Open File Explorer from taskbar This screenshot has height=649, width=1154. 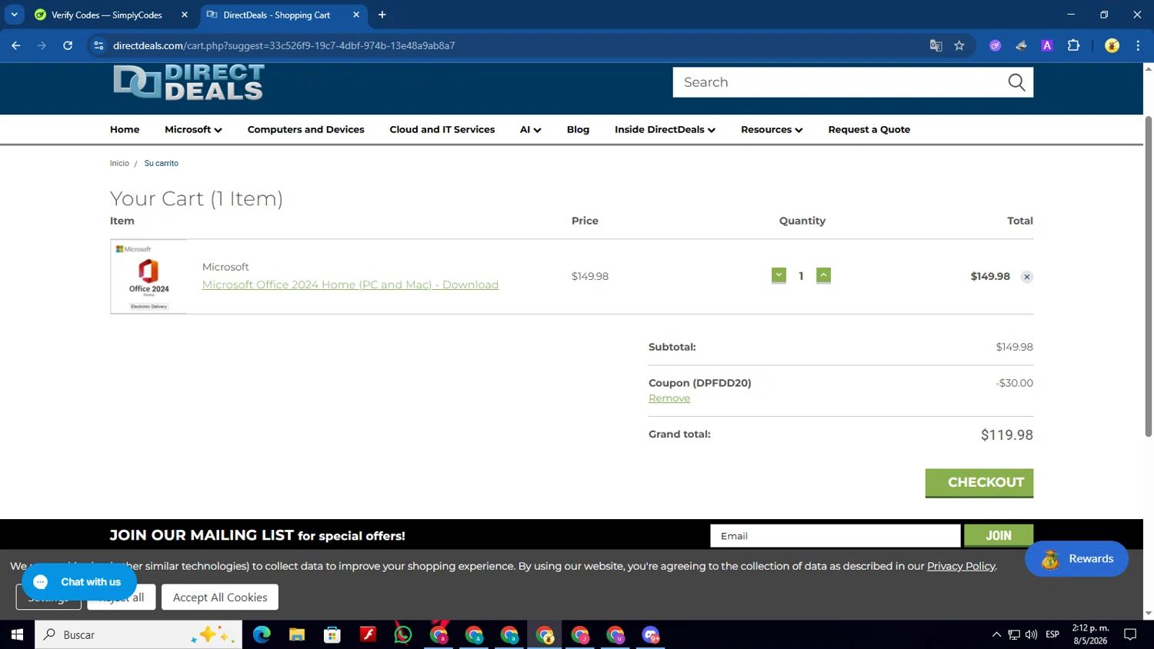tap(297, 634)
